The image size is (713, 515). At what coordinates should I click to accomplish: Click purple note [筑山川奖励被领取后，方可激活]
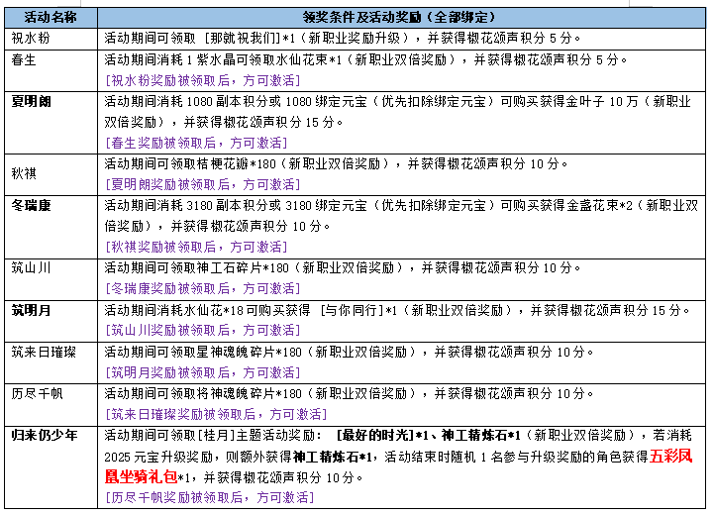pyautogui.click(x=203, y=330)
